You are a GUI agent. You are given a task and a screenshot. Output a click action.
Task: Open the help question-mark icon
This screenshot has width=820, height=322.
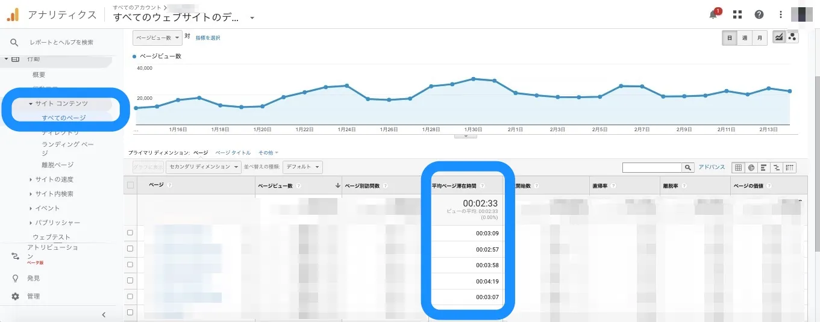click(x=759, y=14)
